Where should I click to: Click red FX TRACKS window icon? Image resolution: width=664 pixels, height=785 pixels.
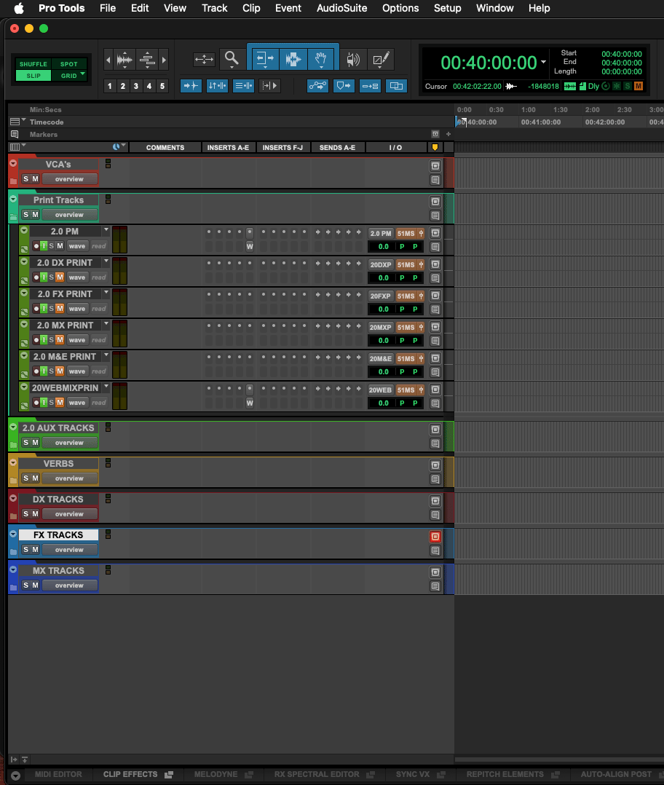tap(435, 537)
